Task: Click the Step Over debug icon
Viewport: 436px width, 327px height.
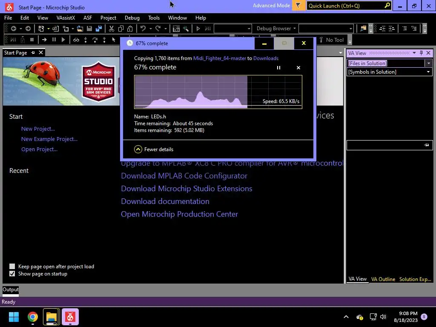Action: [95, 40]
